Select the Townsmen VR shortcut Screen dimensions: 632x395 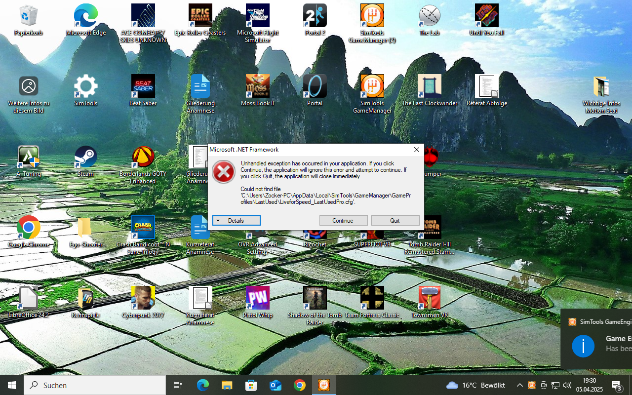[x=430, y=303]
